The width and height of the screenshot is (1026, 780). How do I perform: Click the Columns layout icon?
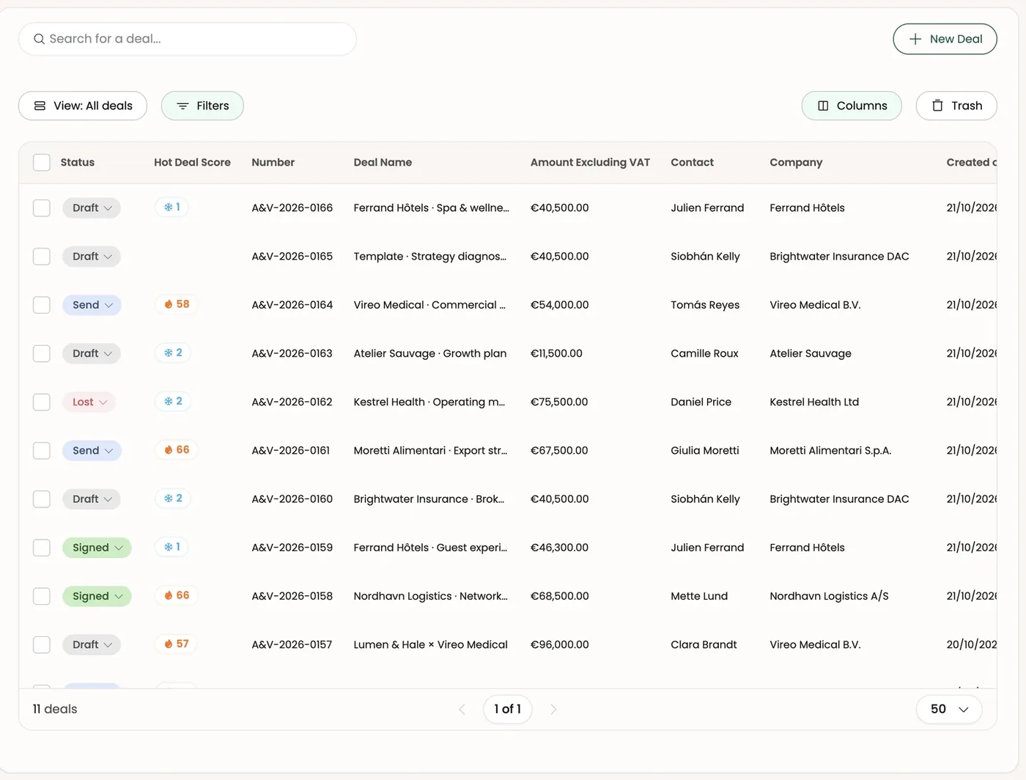tap(823, 106)
